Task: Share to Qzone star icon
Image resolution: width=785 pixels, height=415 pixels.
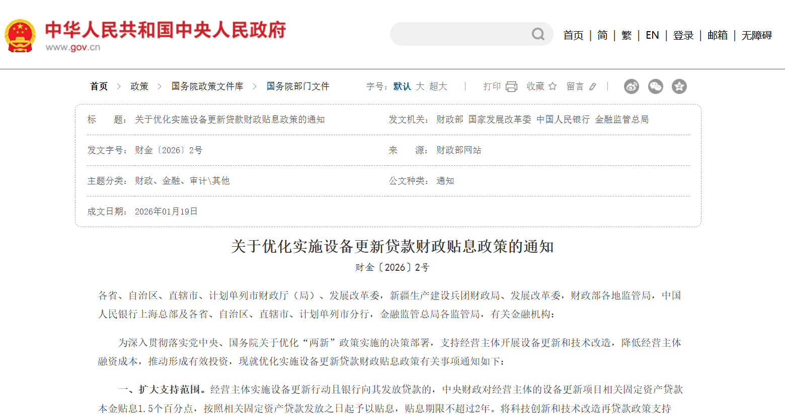Action: click(x=679, y=86)
